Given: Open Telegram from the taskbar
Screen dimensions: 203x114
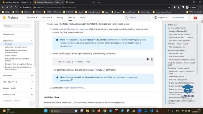Looking at the screenshot, I should [111, 111].
